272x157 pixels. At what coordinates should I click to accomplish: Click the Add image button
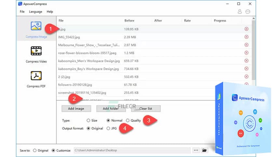pyautogui.click(x=76, y=109)
